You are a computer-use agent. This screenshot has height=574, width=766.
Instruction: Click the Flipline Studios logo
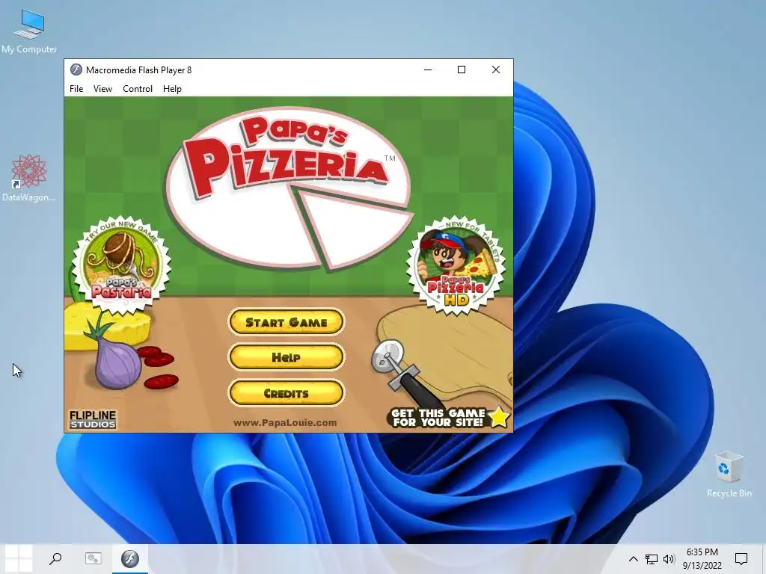(x=92, y=419)
